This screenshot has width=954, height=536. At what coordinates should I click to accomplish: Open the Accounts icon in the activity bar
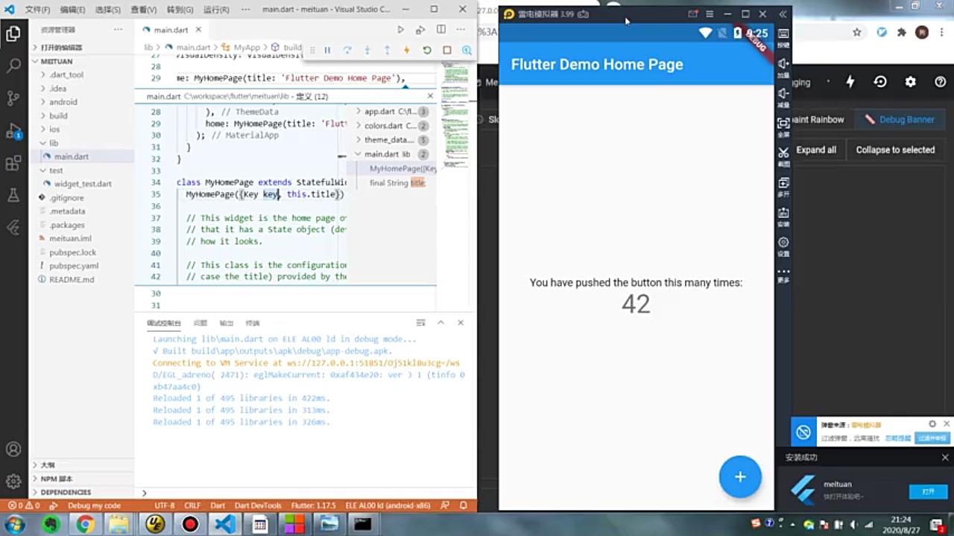coord(13,450)
